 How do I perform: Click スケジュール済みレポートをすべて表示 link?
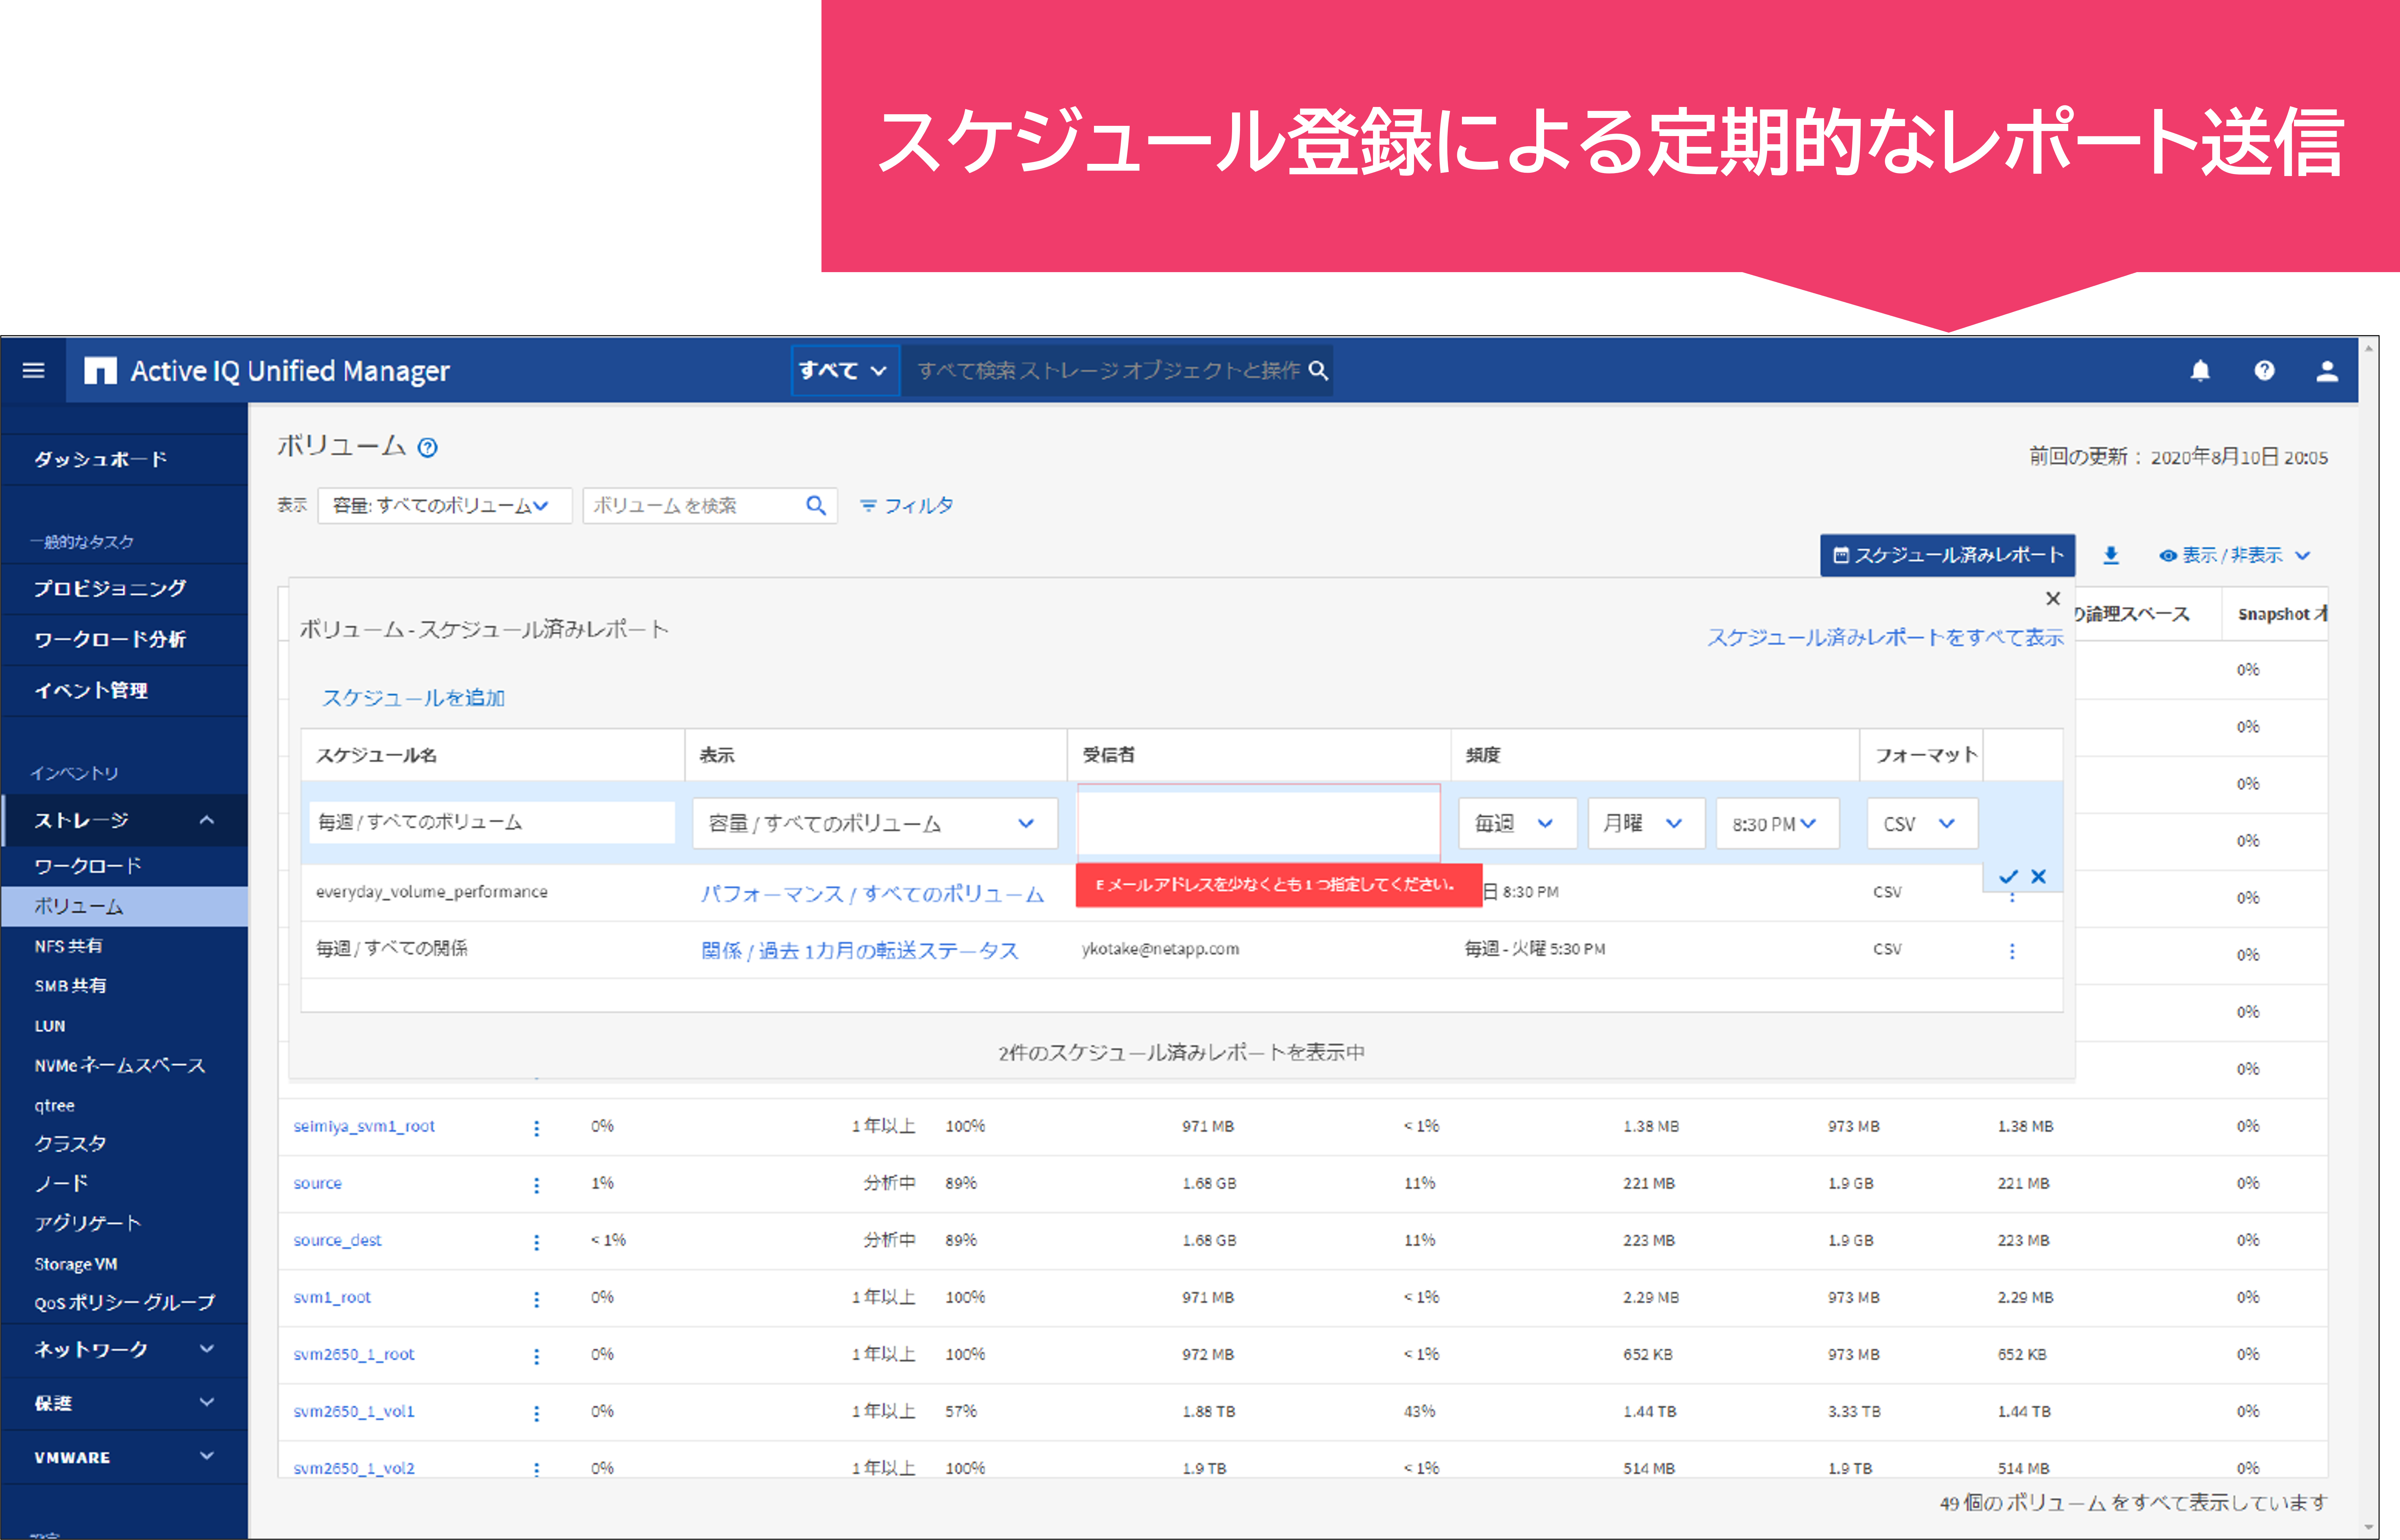click(x=1885, y=637)
